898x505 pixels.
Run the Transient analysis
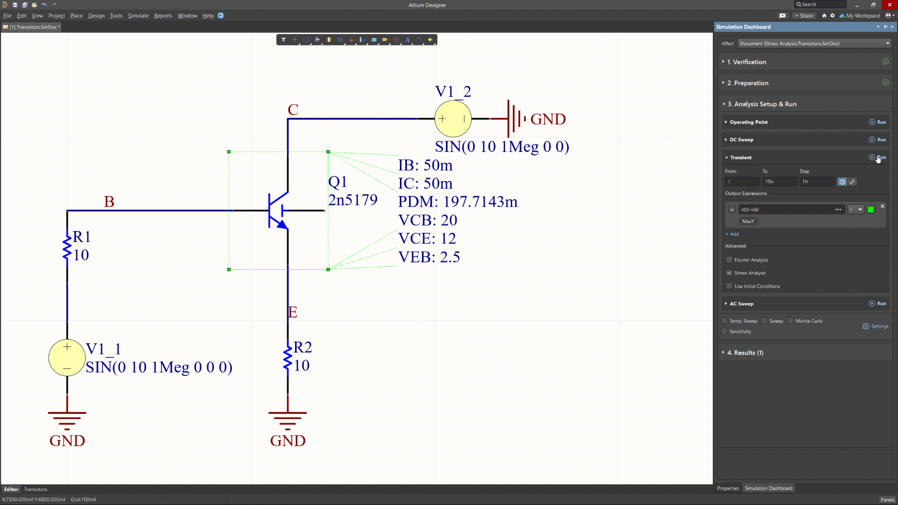(878, 158)
